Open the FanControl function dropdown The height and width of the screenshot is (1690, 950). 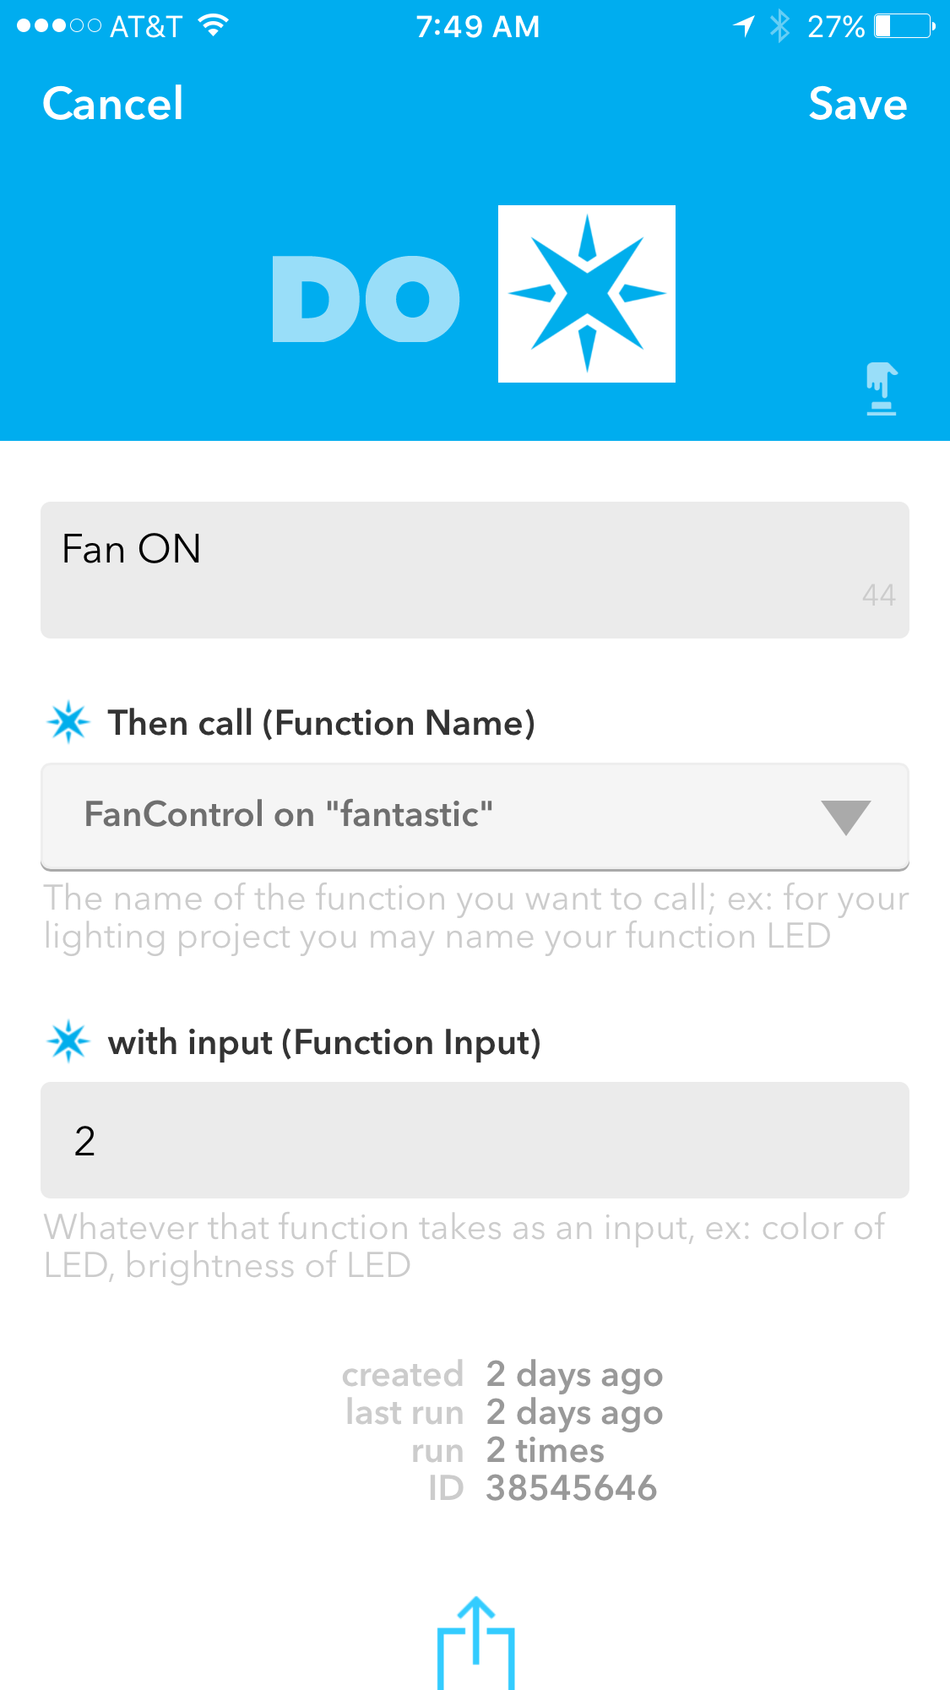click(x=475, y=816)
